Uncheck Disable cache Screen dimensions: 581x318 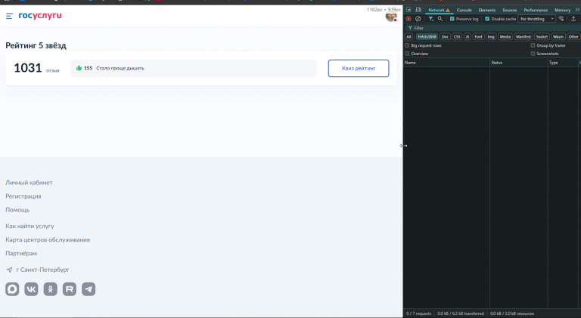click(x=487, y=19)
